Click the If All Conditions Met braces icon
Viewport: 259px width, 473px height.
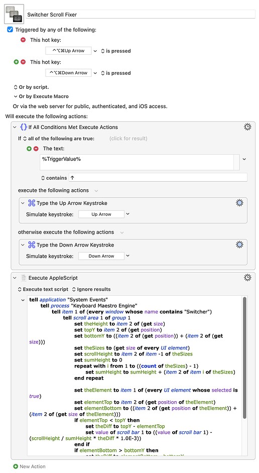(23, 127)
